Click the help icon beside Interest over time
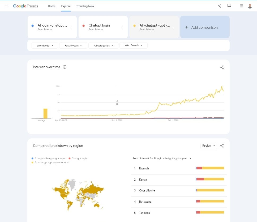 [65, 67]
